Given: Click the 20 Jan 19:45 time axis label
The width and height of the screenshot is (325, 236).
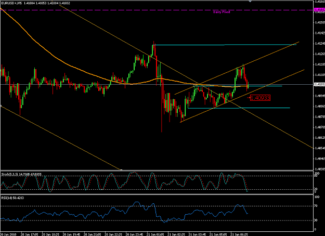Looking at the screenshot, I should point(71,234).
